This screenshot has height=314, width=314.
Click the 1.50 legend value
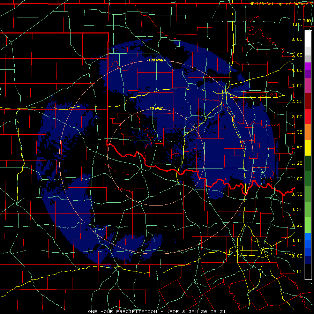(297, 148)
